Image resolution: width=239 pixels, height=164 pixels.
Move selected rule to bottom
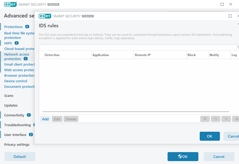[236, 119]
